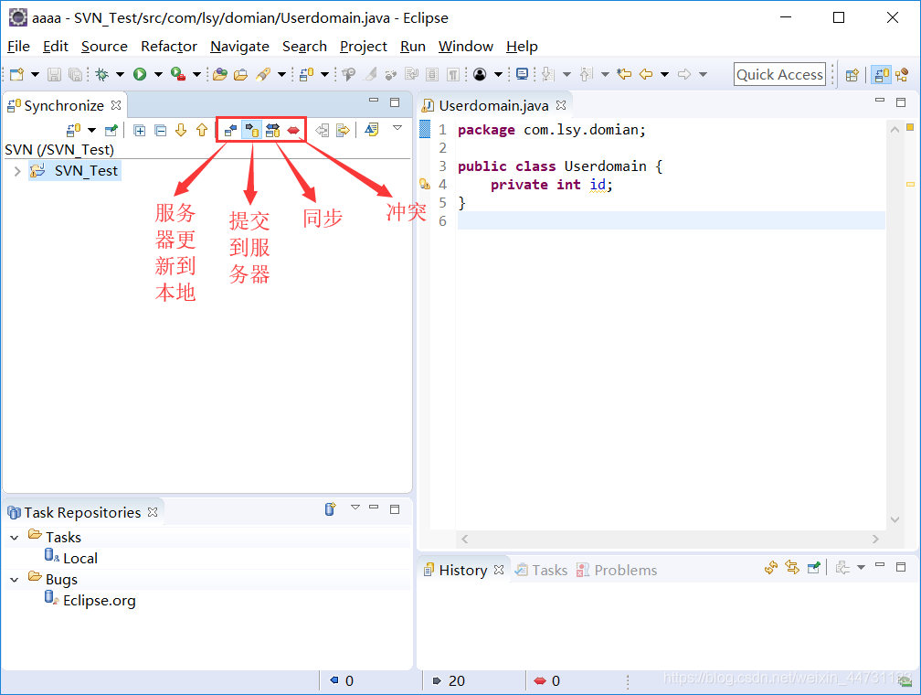Click Link with Editor icon in History view
Viewport: 921px width, 695px height.
792,567
